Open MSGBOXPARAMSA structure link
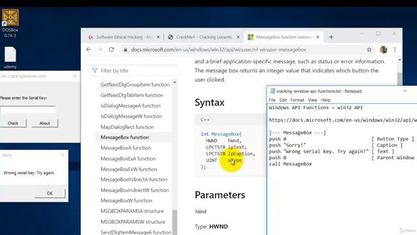This screenshot has height=235, width=417. tap(132, 211)
